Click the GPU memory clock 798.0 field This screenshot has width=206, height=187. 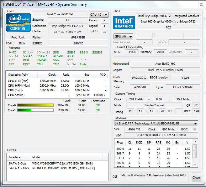pyautogui.click(x=160, y=52)
